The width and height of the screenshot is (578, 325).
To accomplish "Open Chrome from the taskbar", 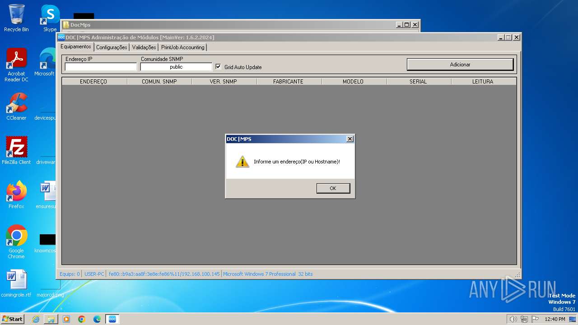I will coord(82,319).
